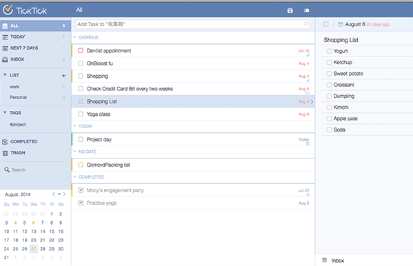Add a new list with the plus icon

[63, 76]
